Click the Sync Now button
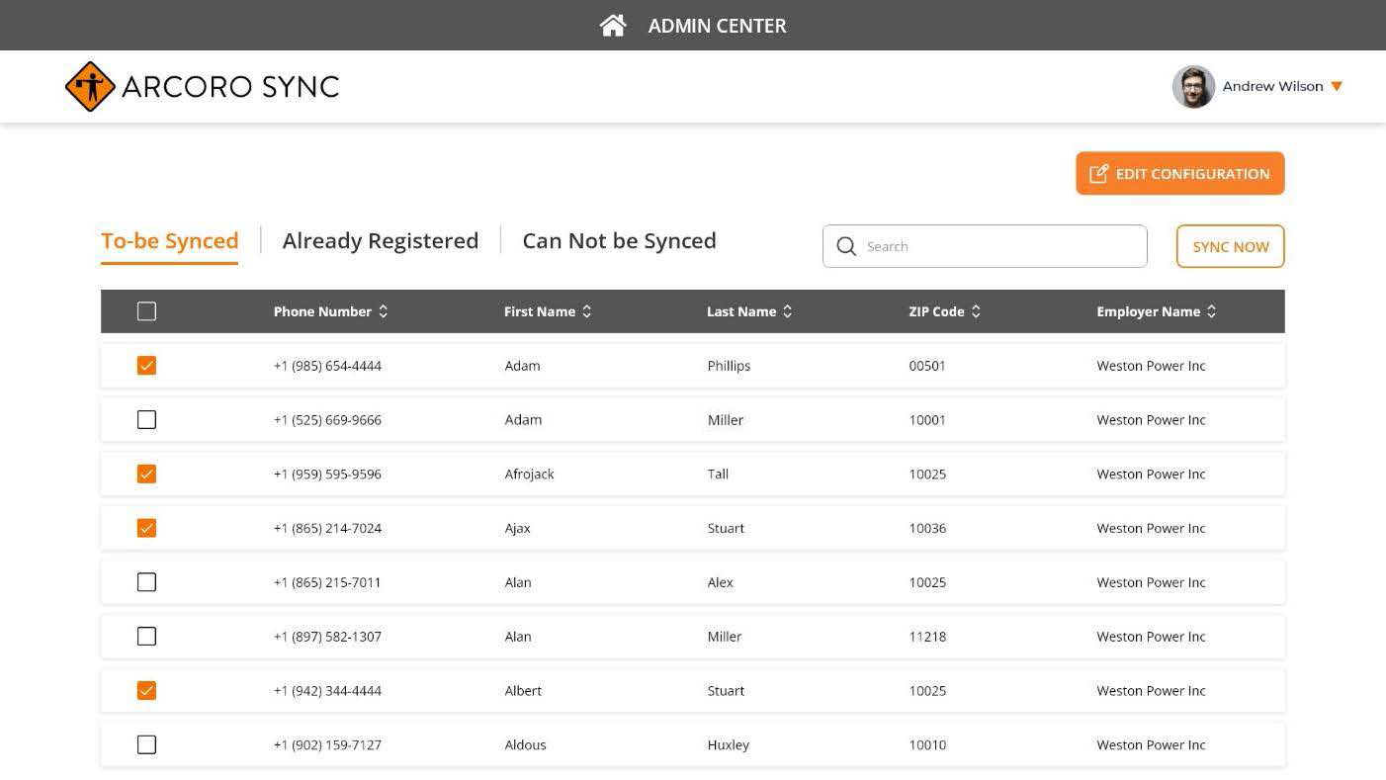The height and width of the screenshot is (780, 1386). click(1230, 246)
